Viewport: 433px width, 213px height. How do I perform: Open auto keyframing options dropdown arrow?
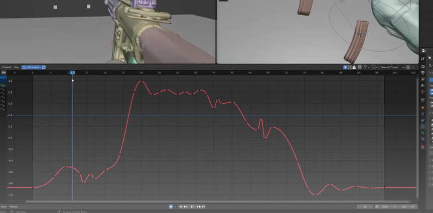click(x=175, y=206)
